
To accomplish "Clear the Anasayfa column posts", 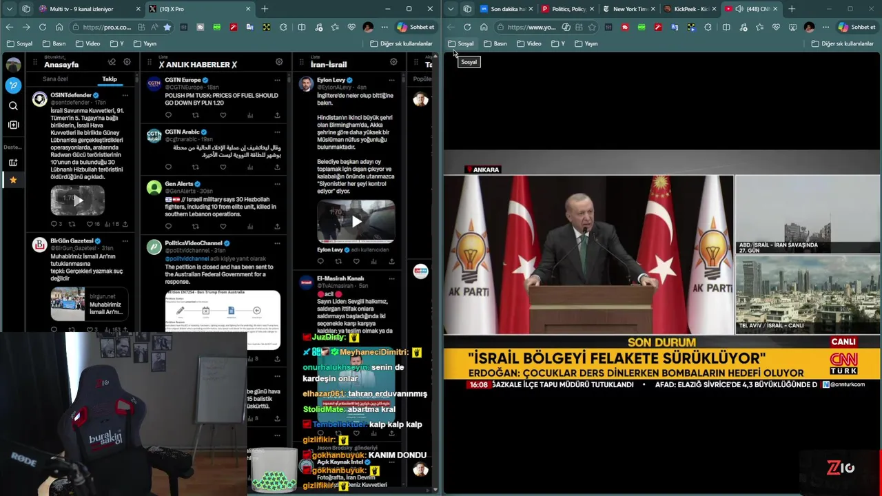I will pos(112,62).
